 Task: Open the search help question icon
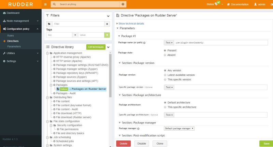123,4
